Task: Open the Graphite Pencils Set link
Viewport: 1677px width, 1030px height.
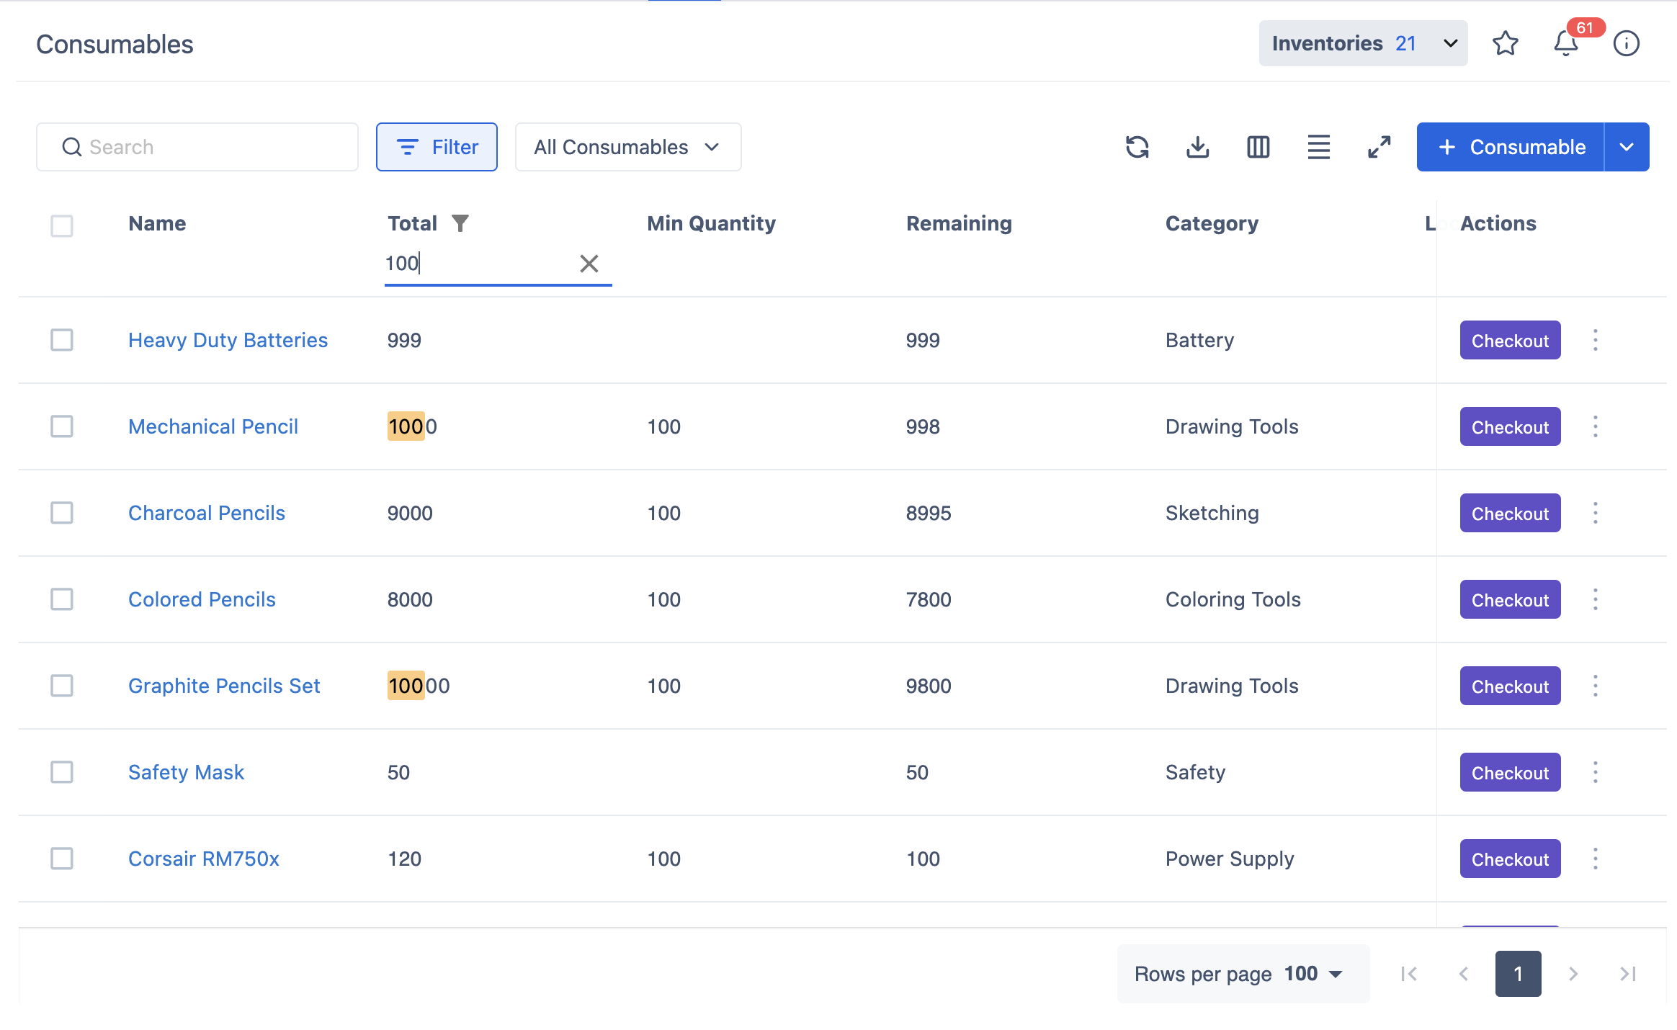Action: coord(224,686)
